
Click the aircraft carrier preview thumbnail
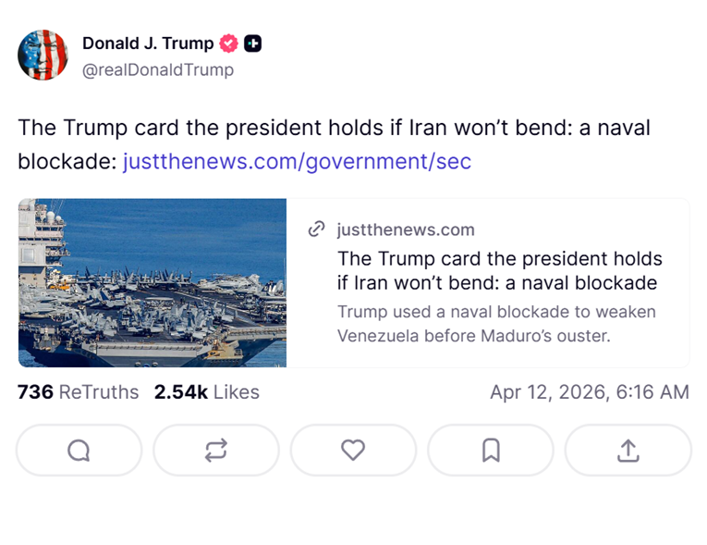(152, 283)
